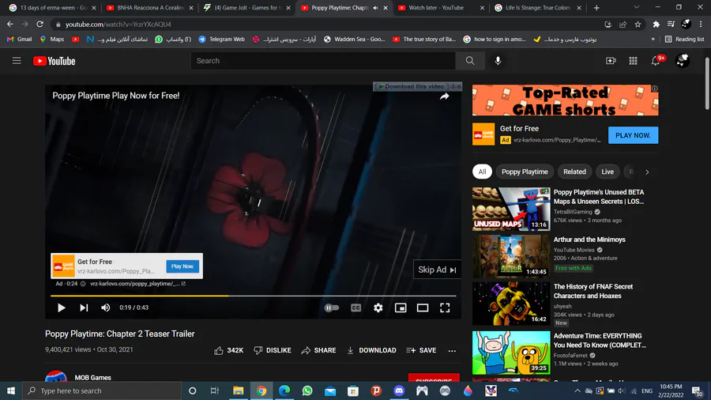Open the notifications bell
711x400 pixels.
[656, 61]
